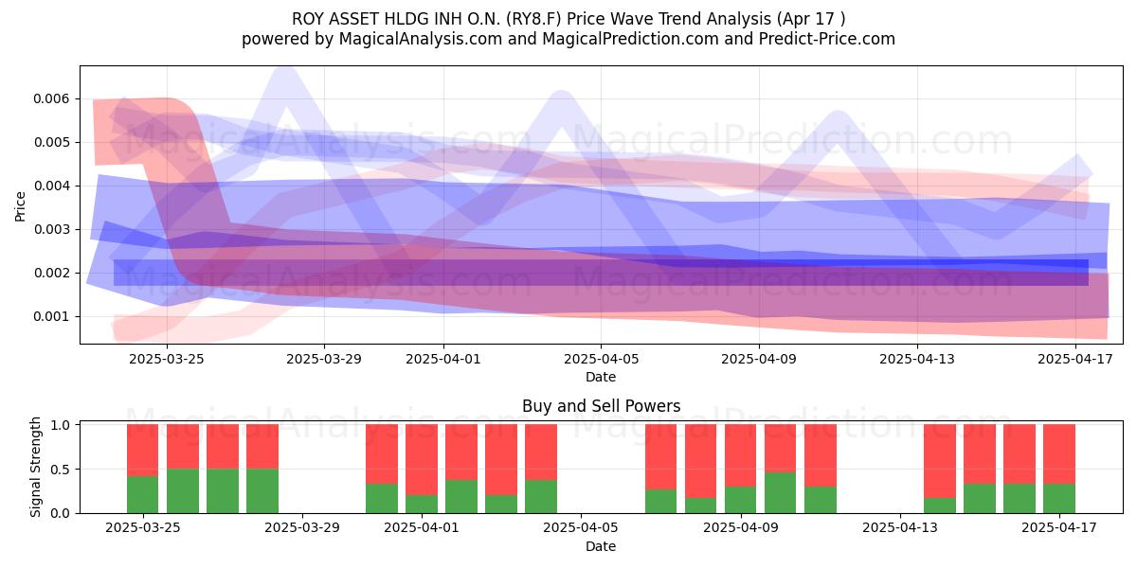This screenshot has height=568, width=1137.
Task: Click 2025-04-05 tick on the price chart axis
Action: [x=601, y=359]
